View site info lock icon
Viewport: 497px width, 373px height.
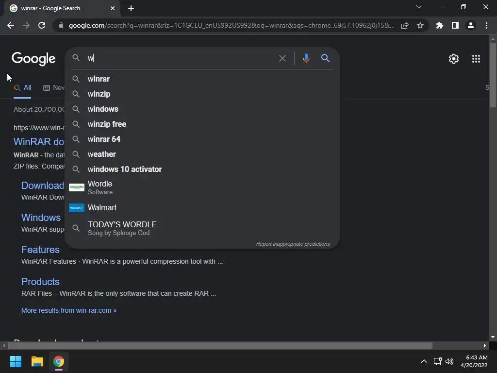pos(61,25)
